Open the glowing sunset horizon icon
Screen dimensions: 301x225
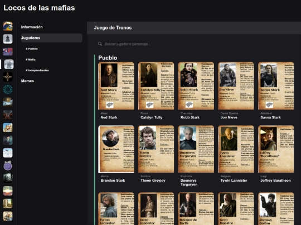pyautogui.click(x=8, y=191)
